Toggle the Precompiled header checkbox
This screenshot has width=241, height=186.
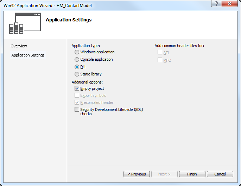pyautogui.click(x=77, y=102)
